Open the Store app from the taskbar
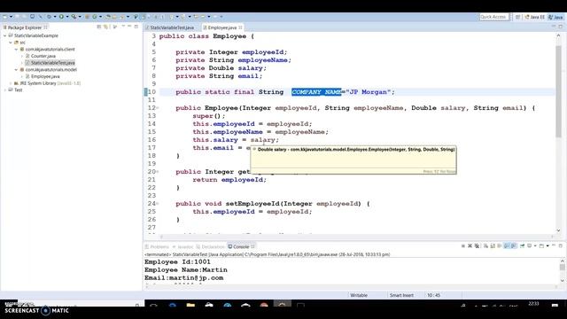The height and width of the screenshot is (319, 567). (209, 306)
